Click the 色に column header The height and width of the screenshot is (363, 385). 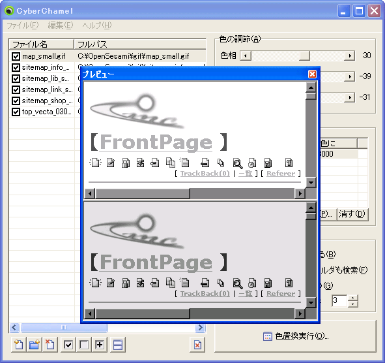coord(339,143)
